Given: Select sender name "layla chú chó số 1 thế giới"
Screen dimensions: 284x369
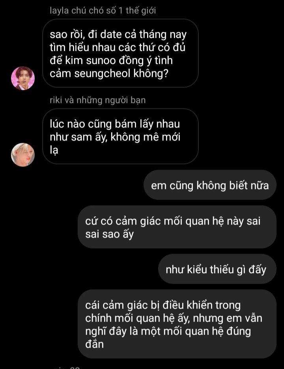Looking at the screenshot, I should 103,11.
